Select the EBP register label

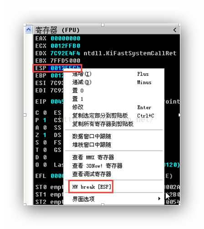coord(41,76)
